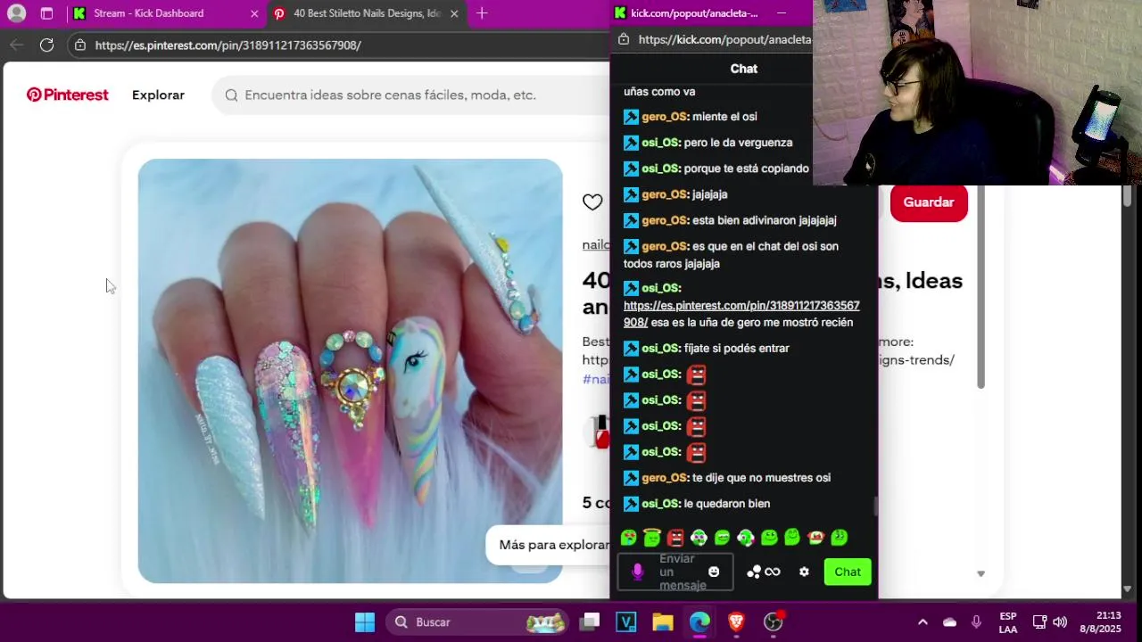
Task: Like the pin with the heart icon
Action: click(592, 202)
